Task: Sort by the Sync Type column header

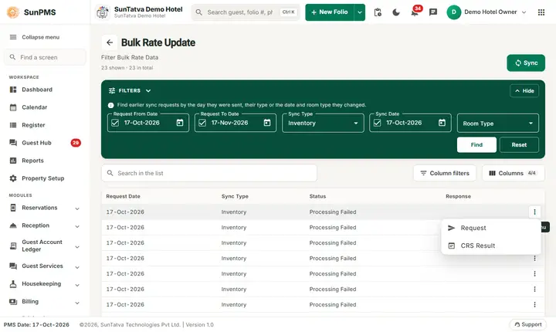Action: point(235,196)
